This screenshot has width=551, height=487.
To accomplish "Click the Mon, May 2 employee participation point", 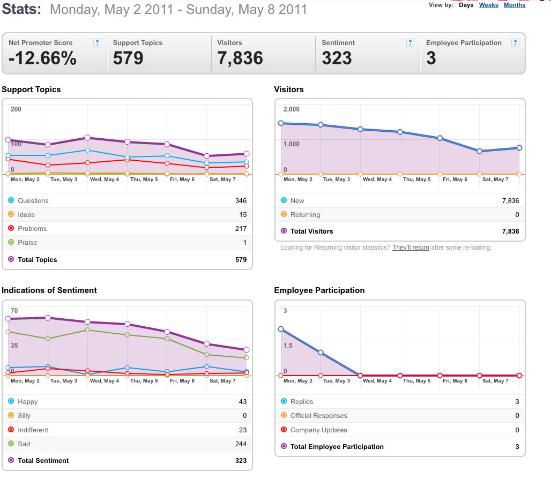I will click(x=281, y=329).
